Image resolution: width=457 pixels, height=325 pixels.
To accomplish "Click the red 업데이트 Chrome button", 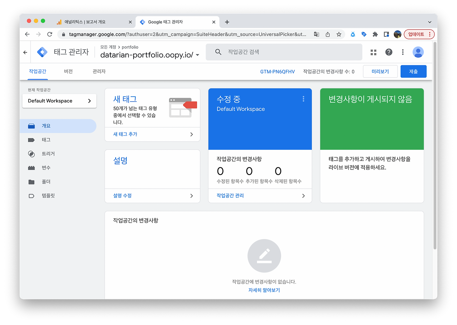I will [x=419, y=34].
